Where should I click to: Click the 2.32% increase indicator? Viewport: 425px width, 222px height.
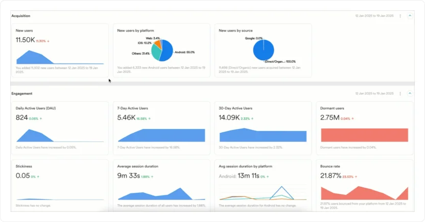[x=247, y=119]
